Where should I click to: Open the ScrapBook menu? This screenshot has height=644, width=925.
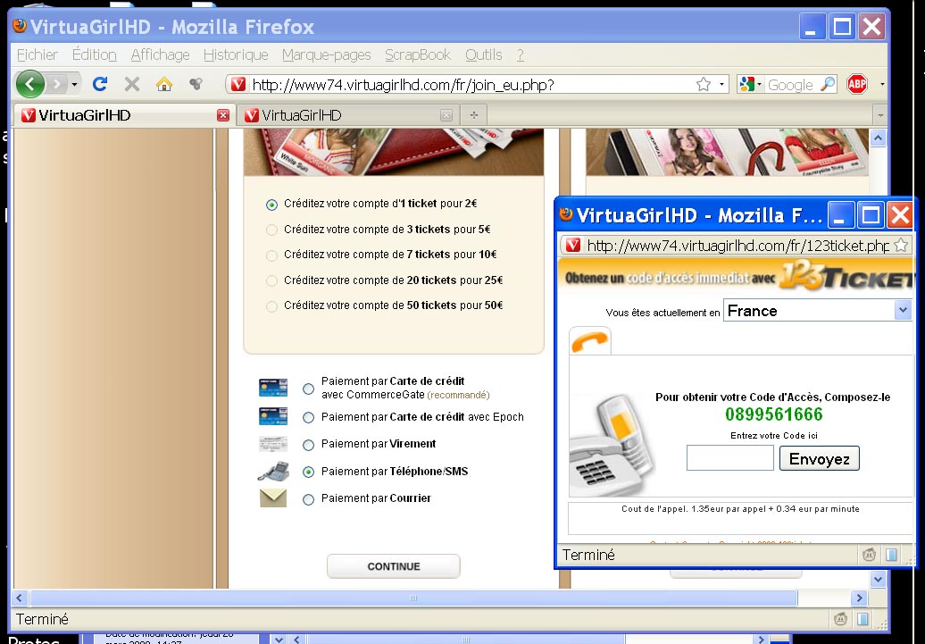418,54
